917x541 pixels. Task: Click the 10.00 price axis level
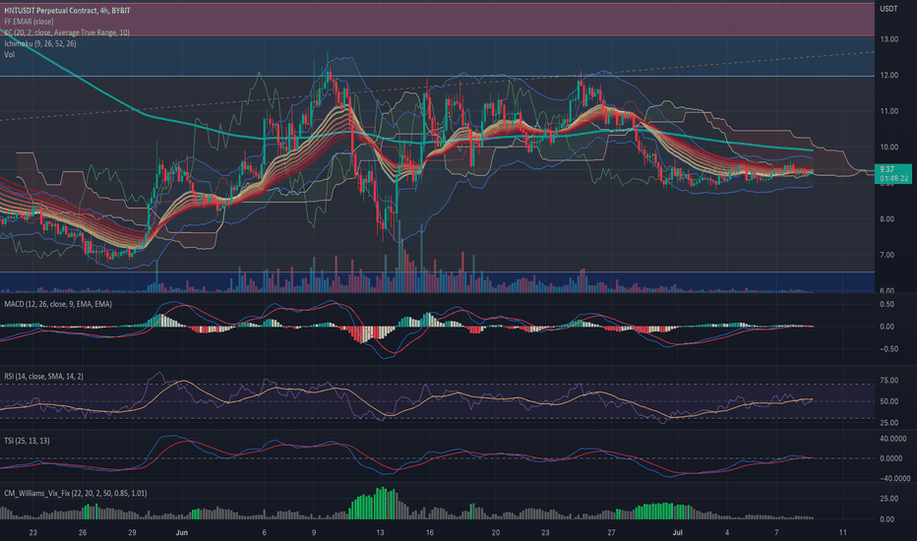click(889, 148)
